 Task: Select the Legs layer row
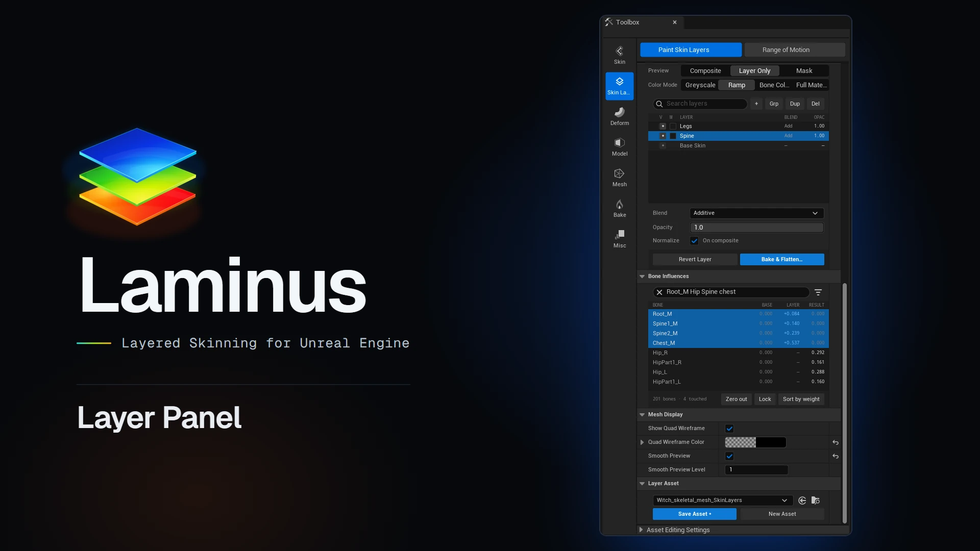pos(738,126)
